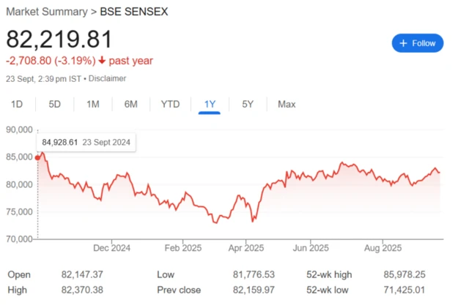
Task: Click the red down arrow icon
Action: [x=102, y=61]
